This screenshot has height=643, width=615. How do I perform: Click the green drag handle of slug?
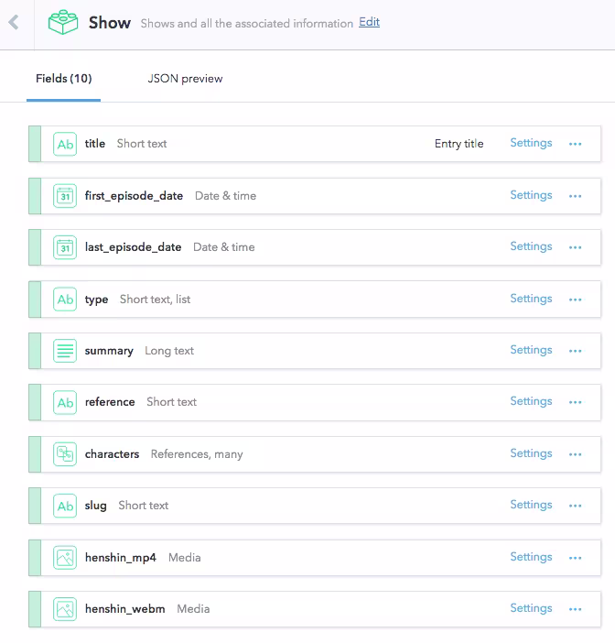click(x=35, y=506)
